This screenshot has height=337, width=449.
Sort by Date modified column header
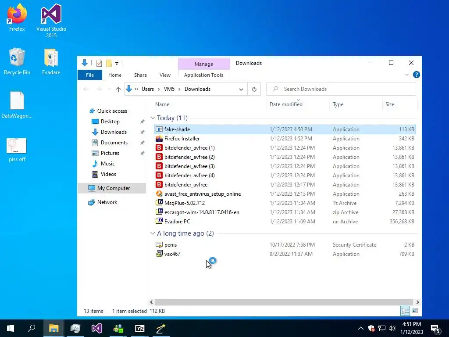pyautogui.click(x=286, y=104)
